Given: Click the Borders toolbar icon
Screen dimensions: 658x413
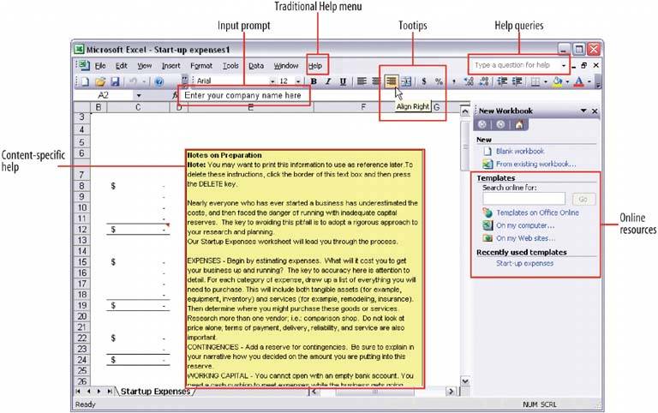Looking at the screenshot, I should pyautogui.click(x=535, y=81).
